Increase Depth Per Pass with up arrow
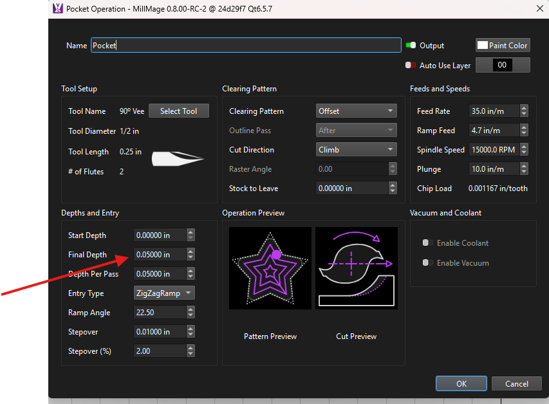549x404 pixels. (191, 270)
